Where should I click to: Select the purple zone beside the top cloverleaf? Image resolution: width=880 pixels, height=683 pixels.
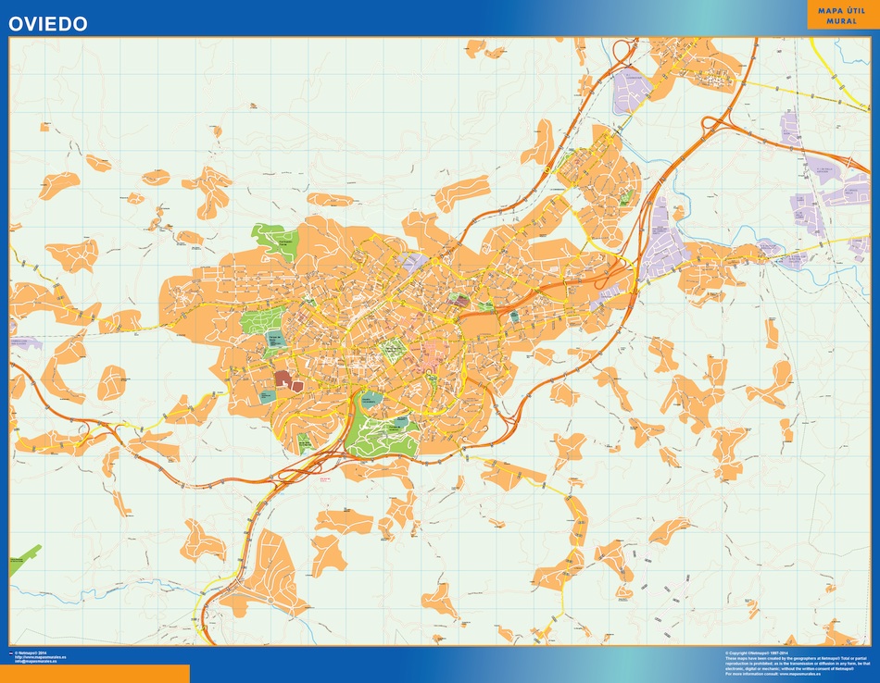coord(631,88)
